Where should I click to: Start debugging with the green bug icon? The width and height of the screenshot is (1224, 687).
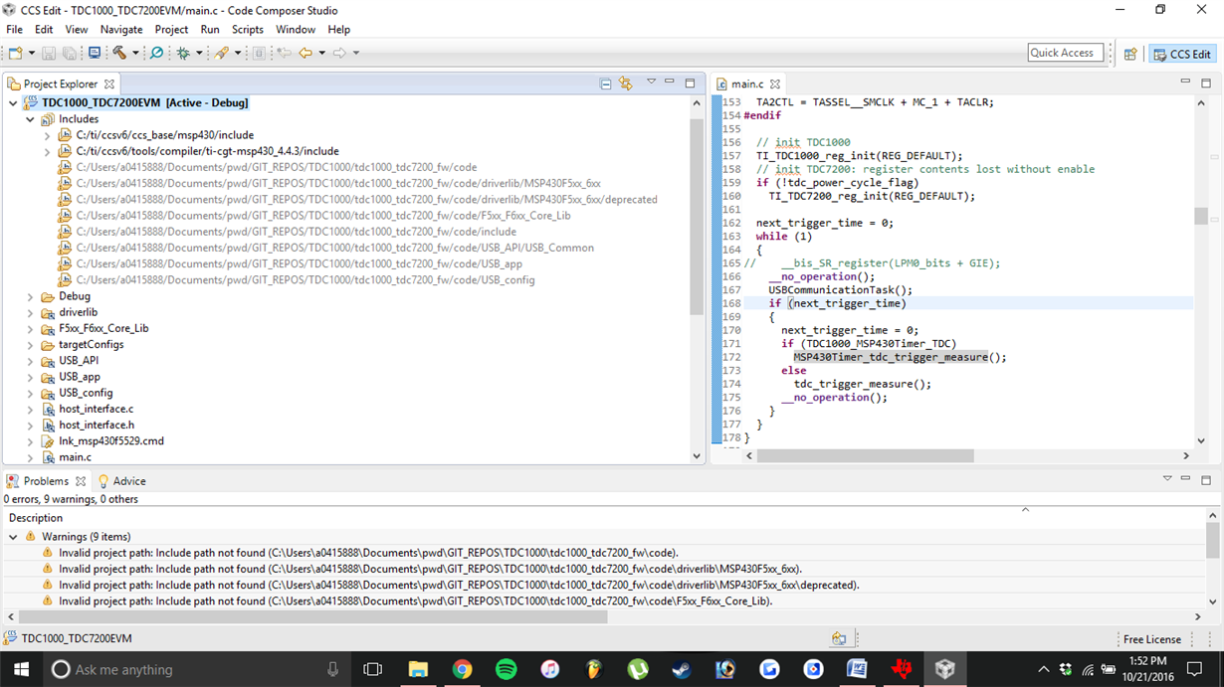tap(183, 53)
